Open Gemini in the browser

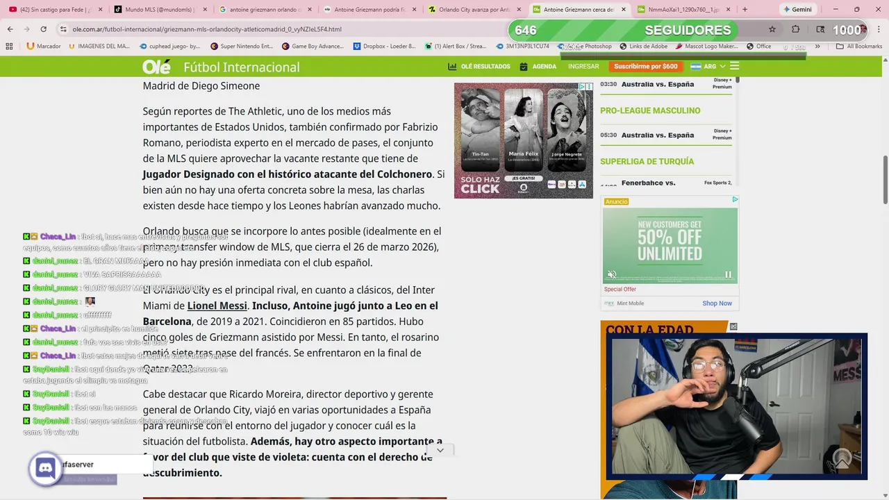[797, 10]
